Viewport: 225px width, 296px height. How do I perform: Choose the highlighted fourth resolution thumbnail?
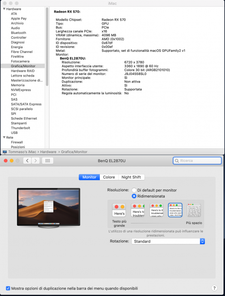pyautogui.click(x=175, y=210)
